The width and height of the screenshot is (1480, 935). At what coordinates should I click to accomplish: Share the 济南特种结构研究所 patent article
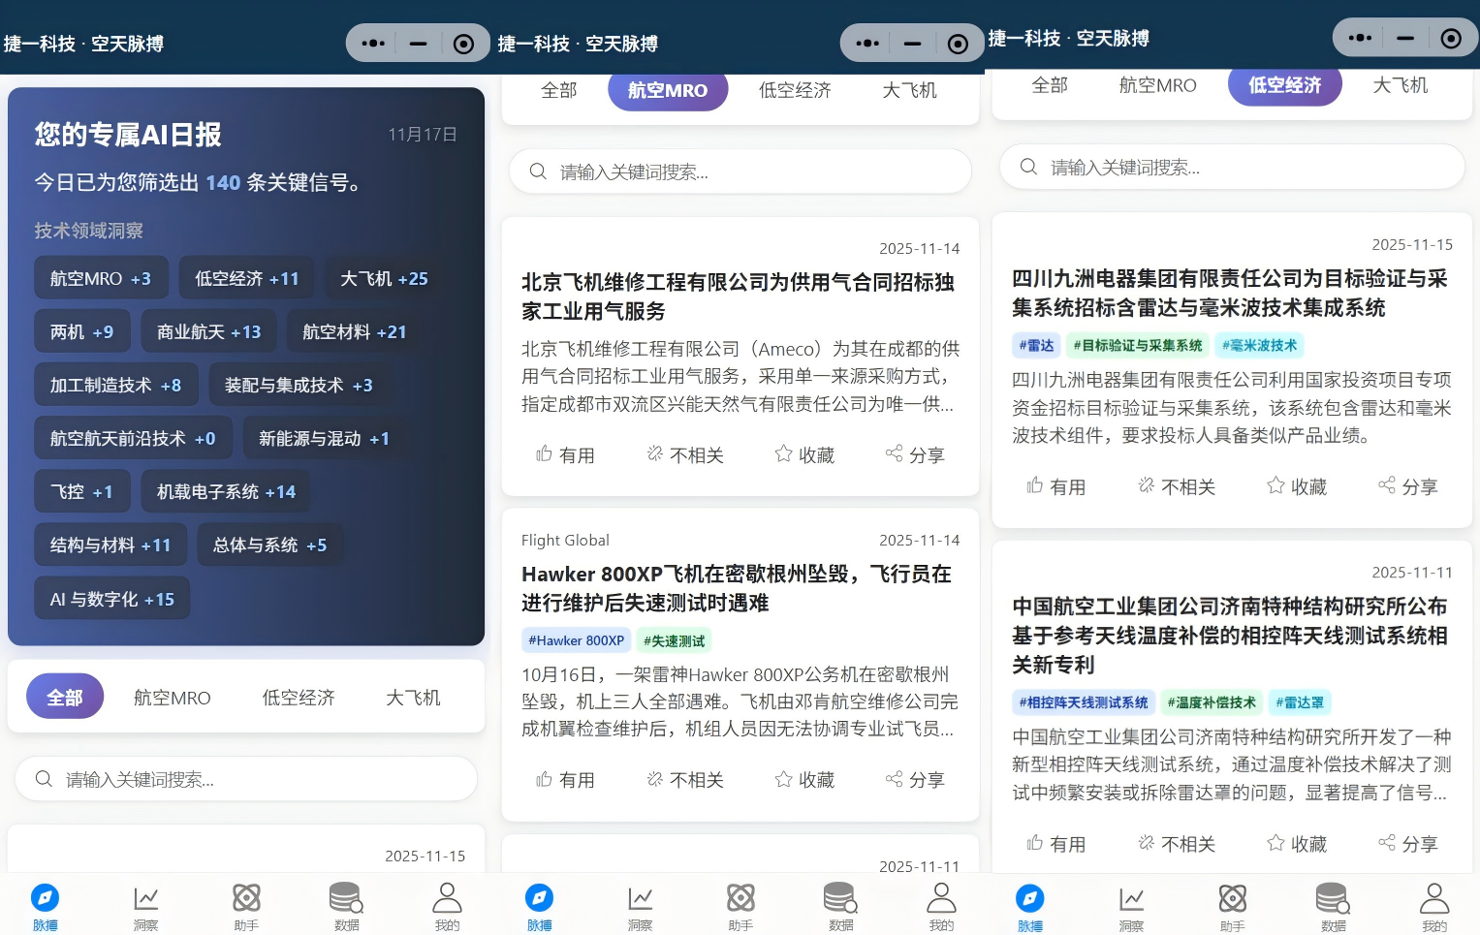[x=1408, y=844]
